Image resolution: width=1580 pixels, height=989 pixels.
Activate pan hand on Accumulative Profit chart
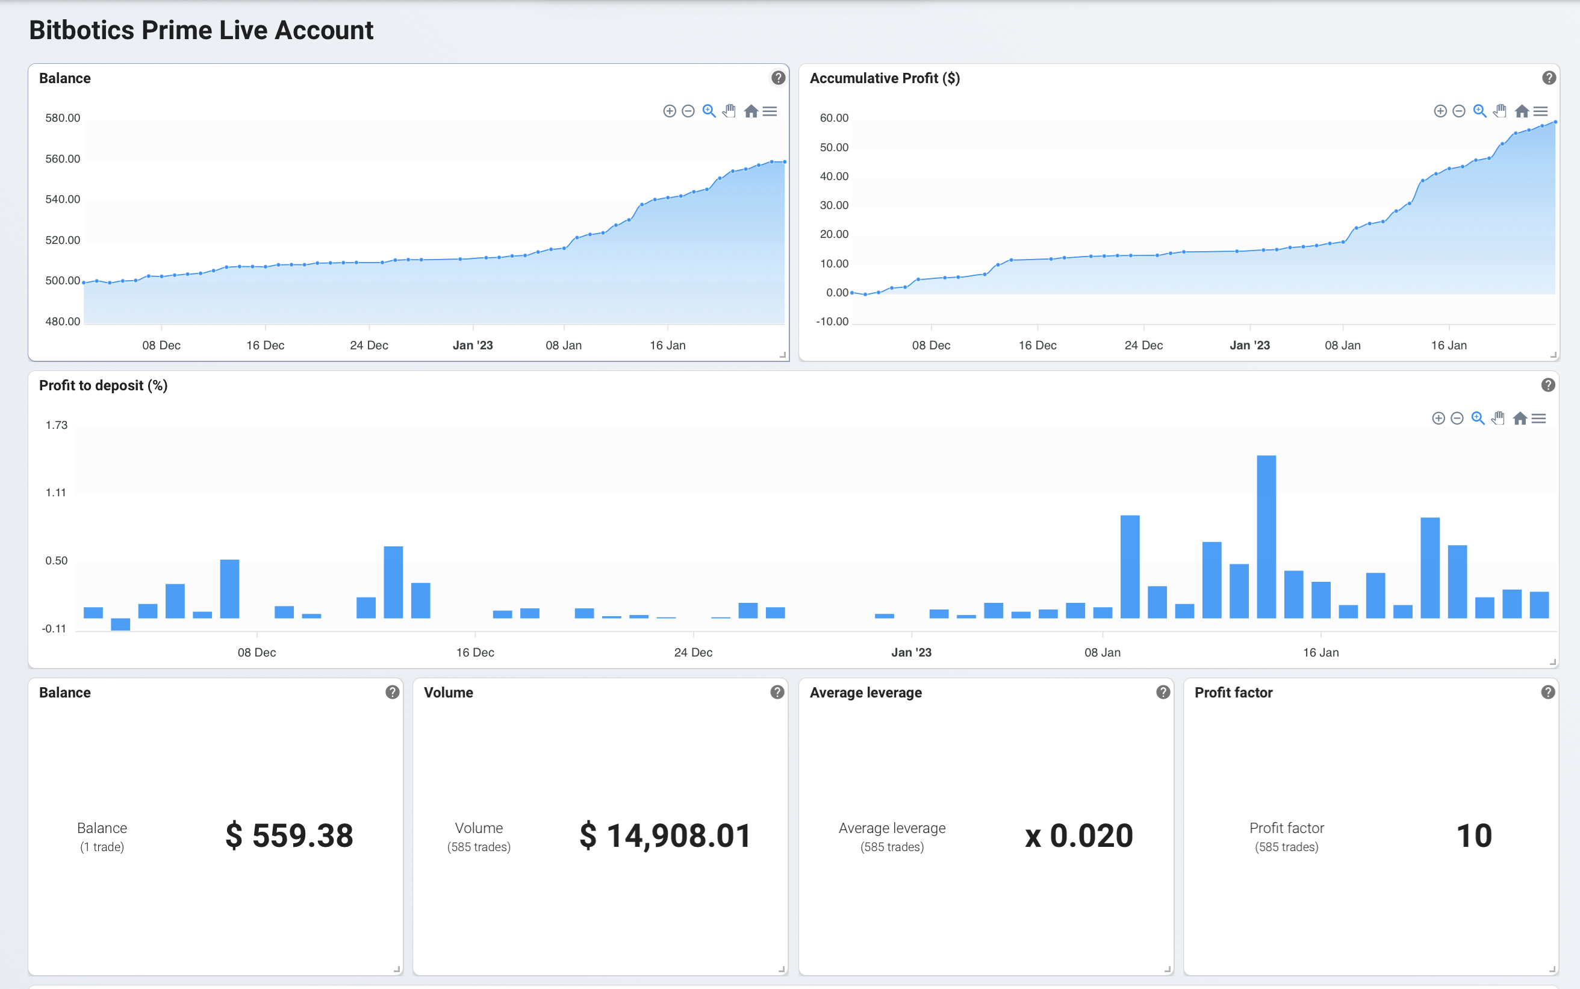pyautogui.click(x=1499, y=111)
